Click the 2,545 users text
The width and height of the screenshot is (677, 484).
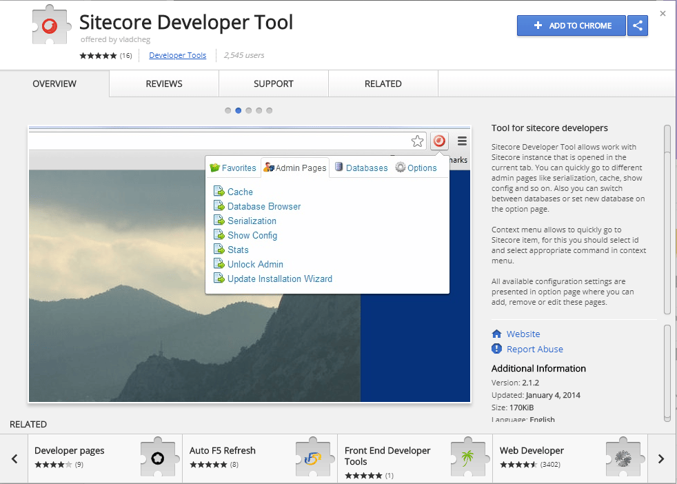tap(244, 55)
